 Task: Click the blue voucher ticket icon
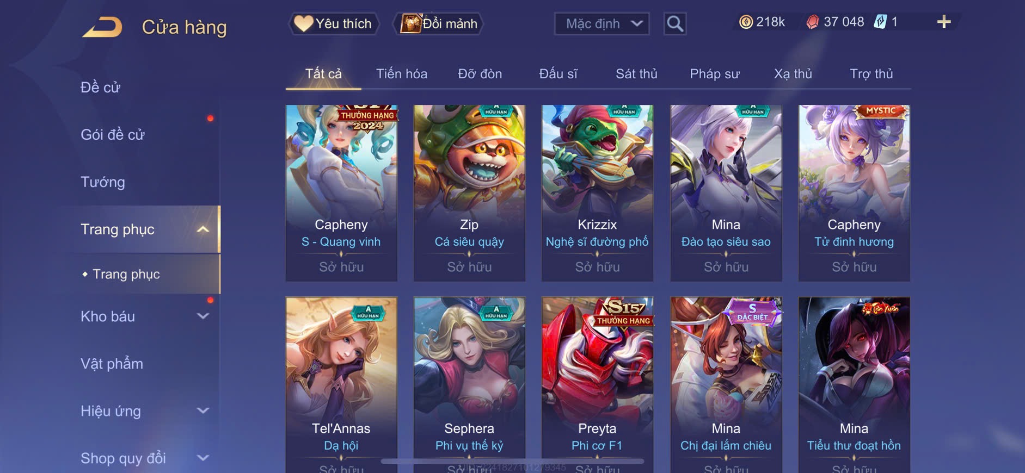[880, 22]
